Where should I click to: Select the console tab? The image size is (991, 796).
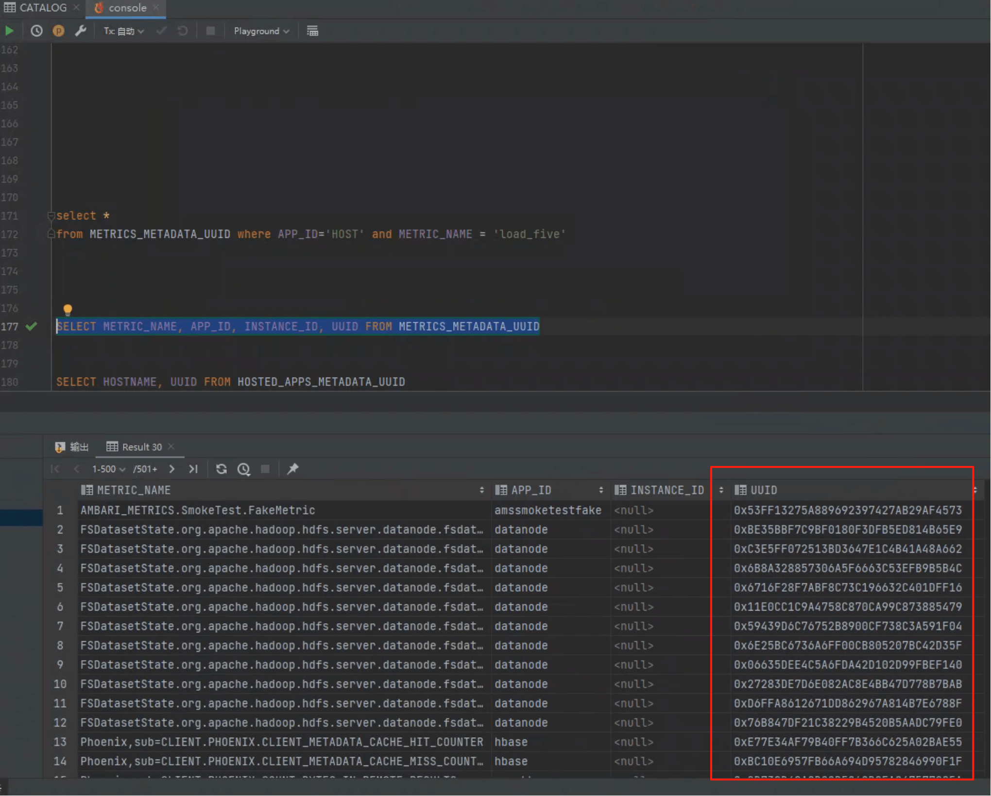[x=127, y=8]
